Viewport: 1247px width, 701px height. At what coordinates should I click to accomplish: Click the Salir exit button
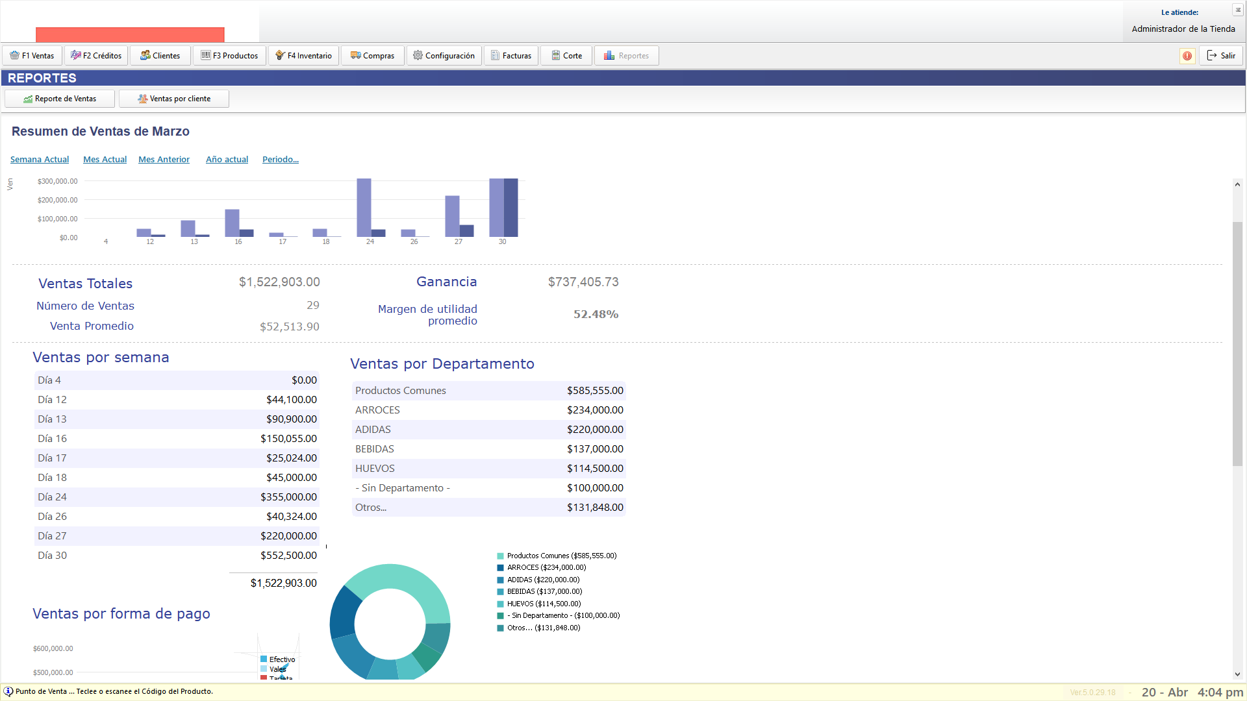pyautogui.click(x=1221, y=56)
